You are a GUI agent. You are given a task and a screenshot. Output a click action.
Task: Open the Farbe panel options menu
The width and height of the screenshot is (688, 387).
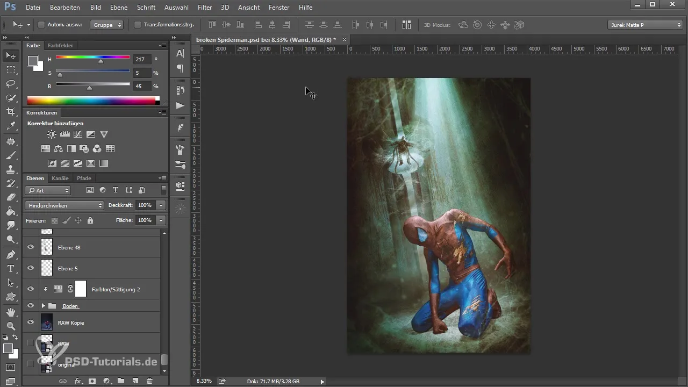tap(162, 46)
